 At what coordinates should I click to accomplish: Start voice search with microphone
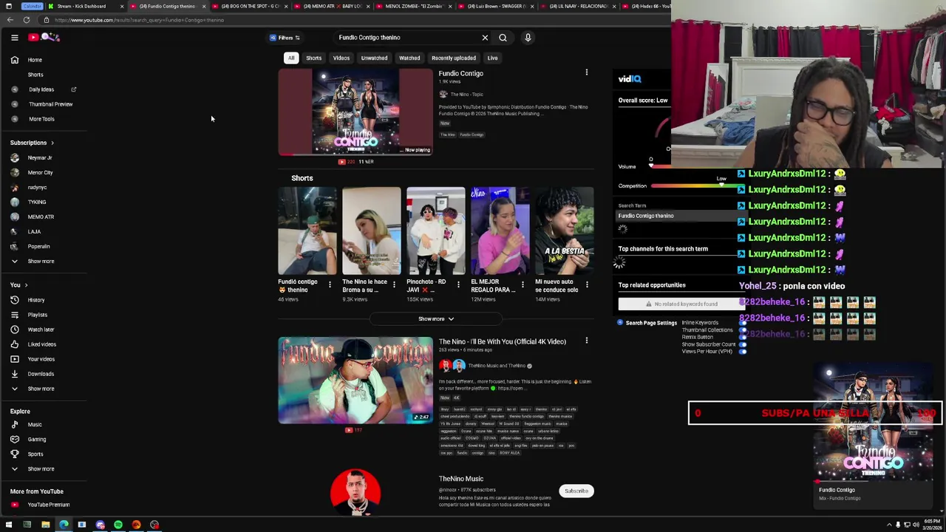(528, 38)
